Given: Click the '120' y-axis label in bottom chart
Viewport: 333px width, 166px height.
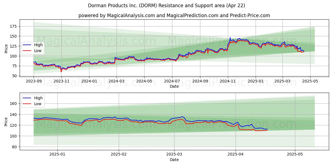Looking at the screenshot, I should click(14, 125).
